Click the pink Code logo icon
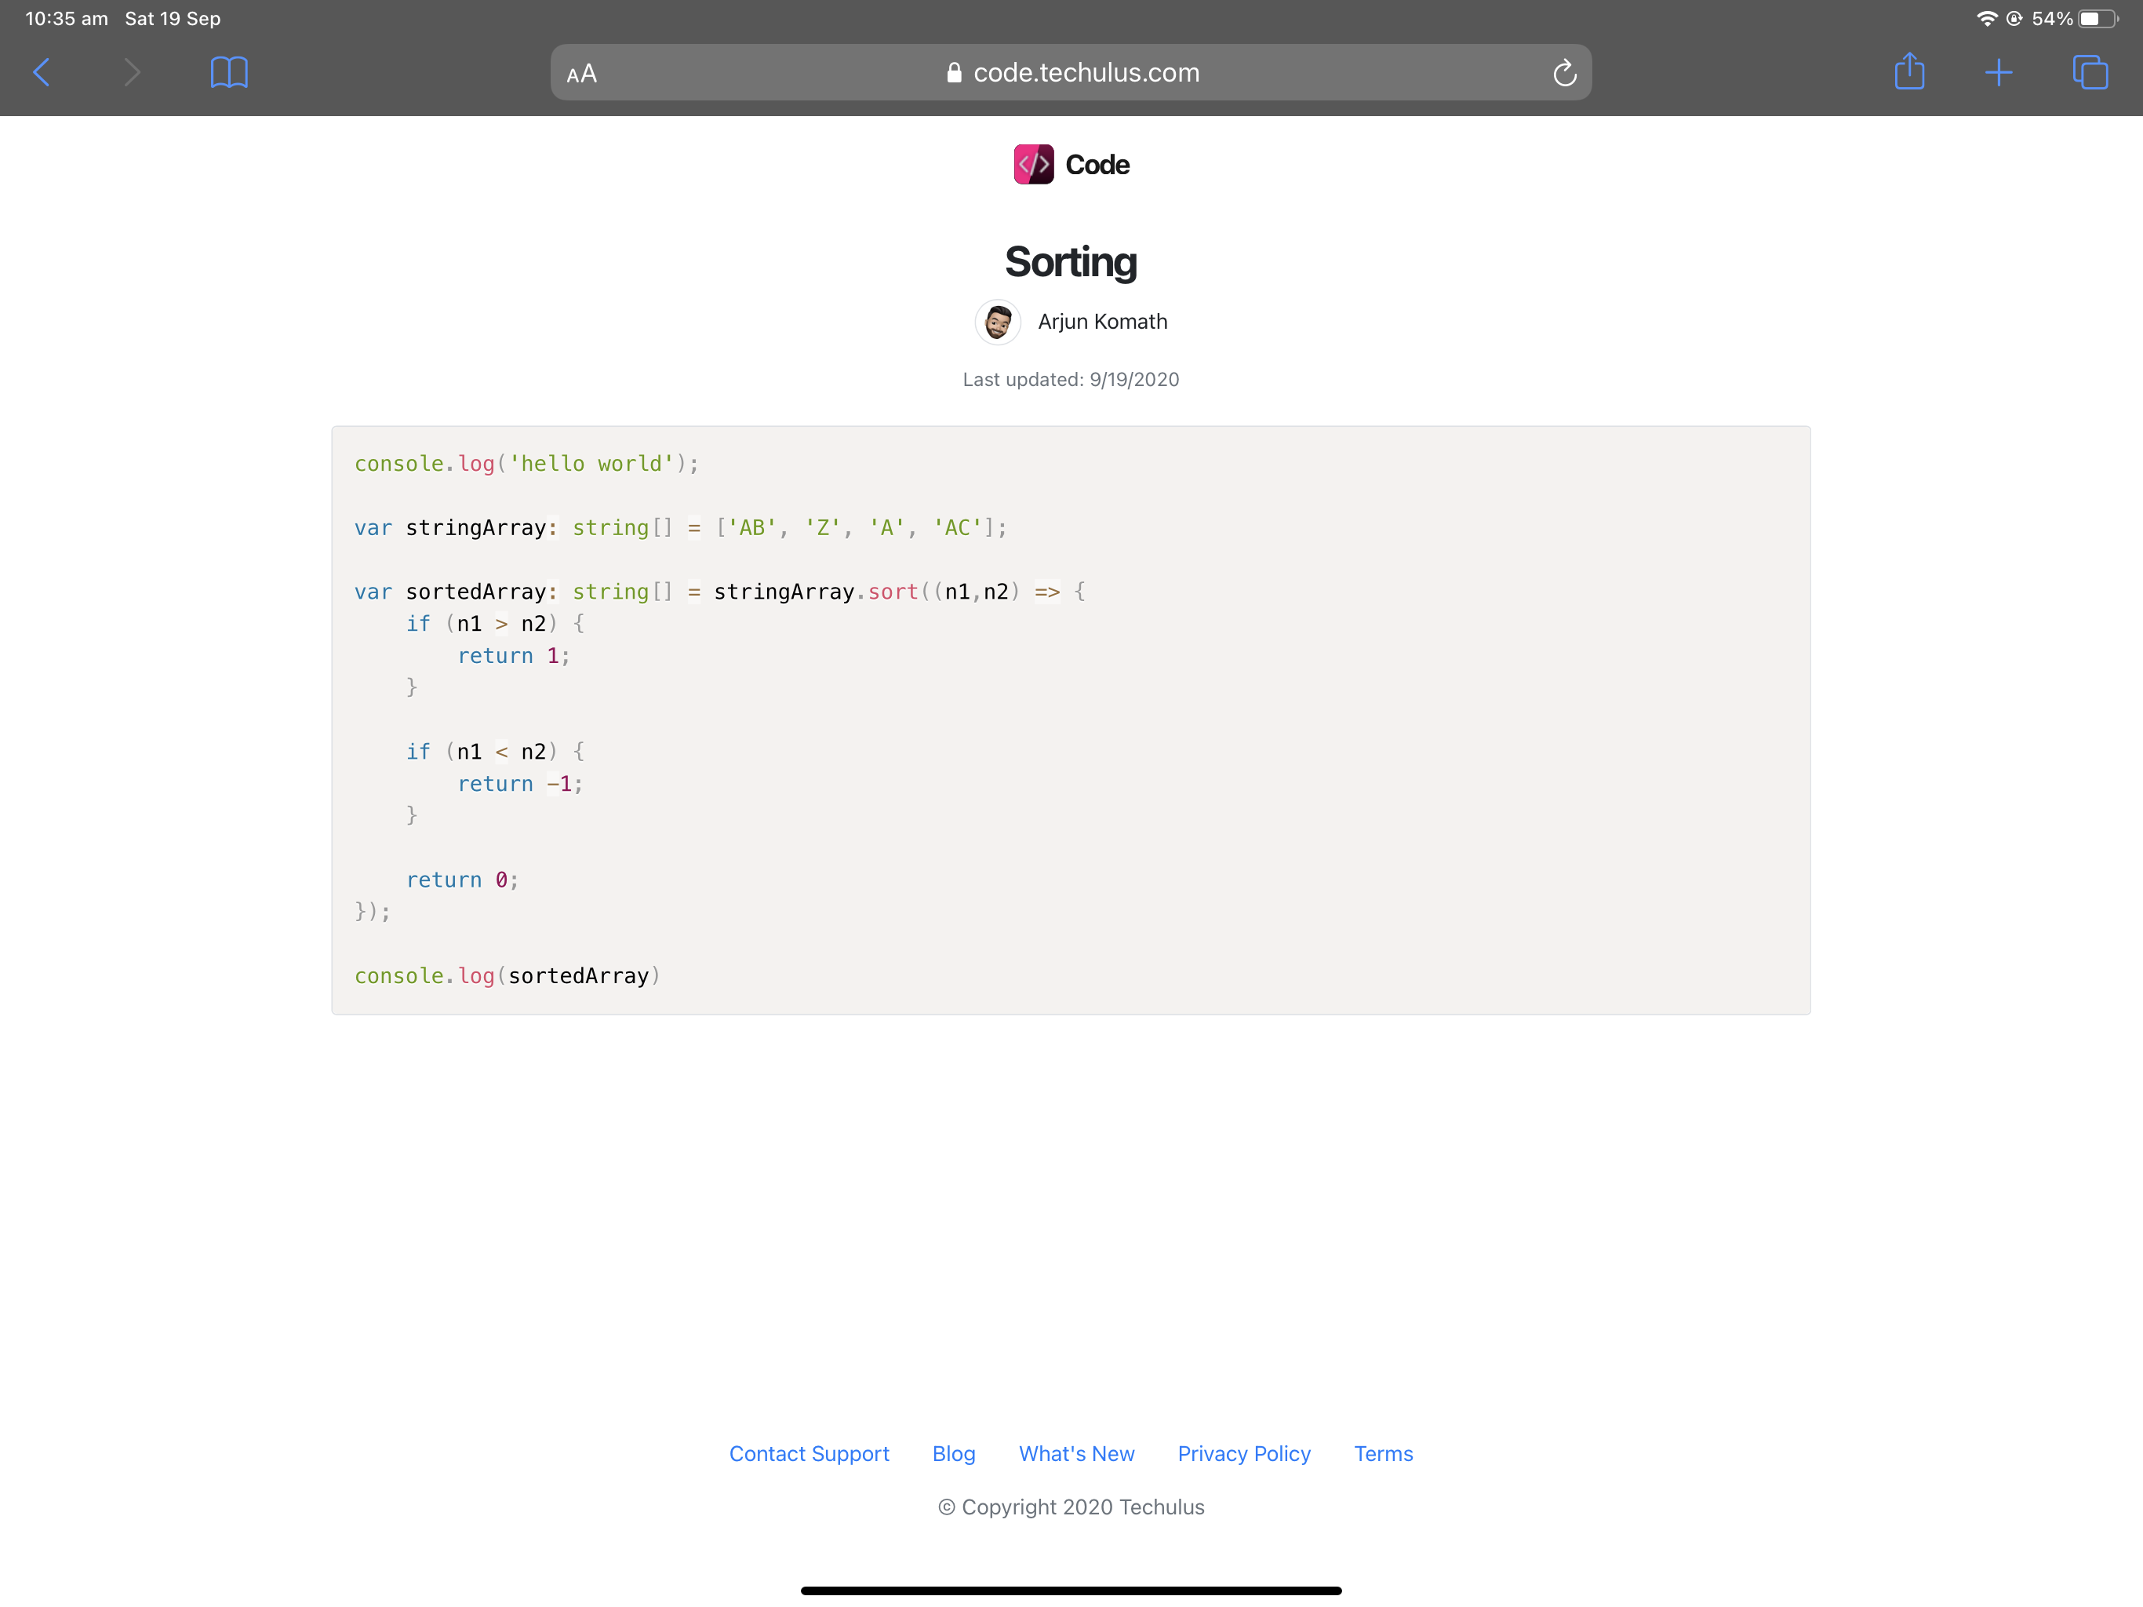This screenshot has height=1607, width=2143. [1034, 165]
